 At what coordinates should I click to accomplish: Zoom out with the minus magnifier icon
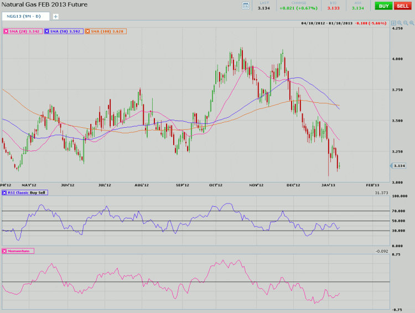406,23
